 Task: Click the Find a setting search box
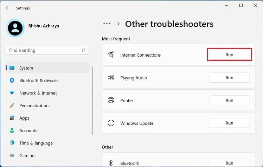tap(44, 50)
